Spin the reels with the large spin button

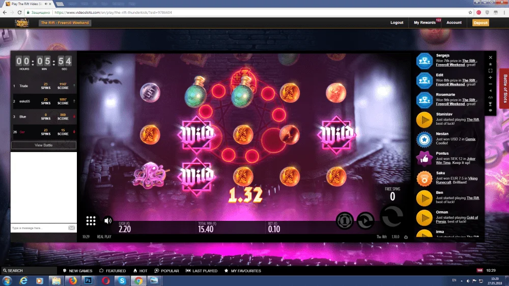click(x=392, y=216)
